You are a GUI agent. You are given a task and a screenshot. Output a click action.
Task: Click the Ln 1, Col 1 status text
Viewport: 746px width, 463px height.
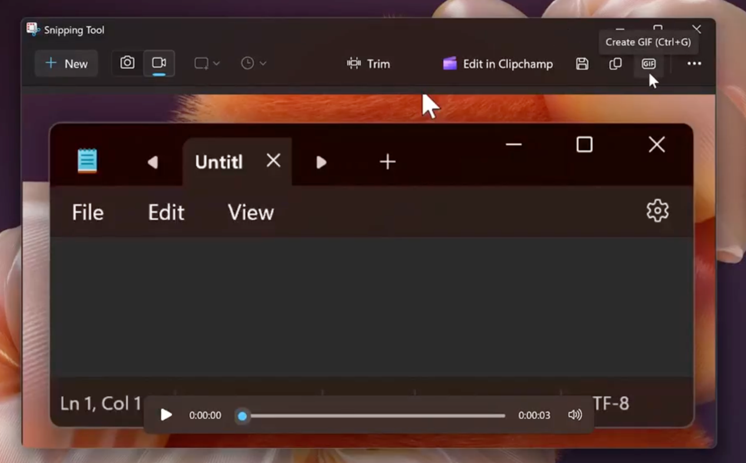[101, 404]
